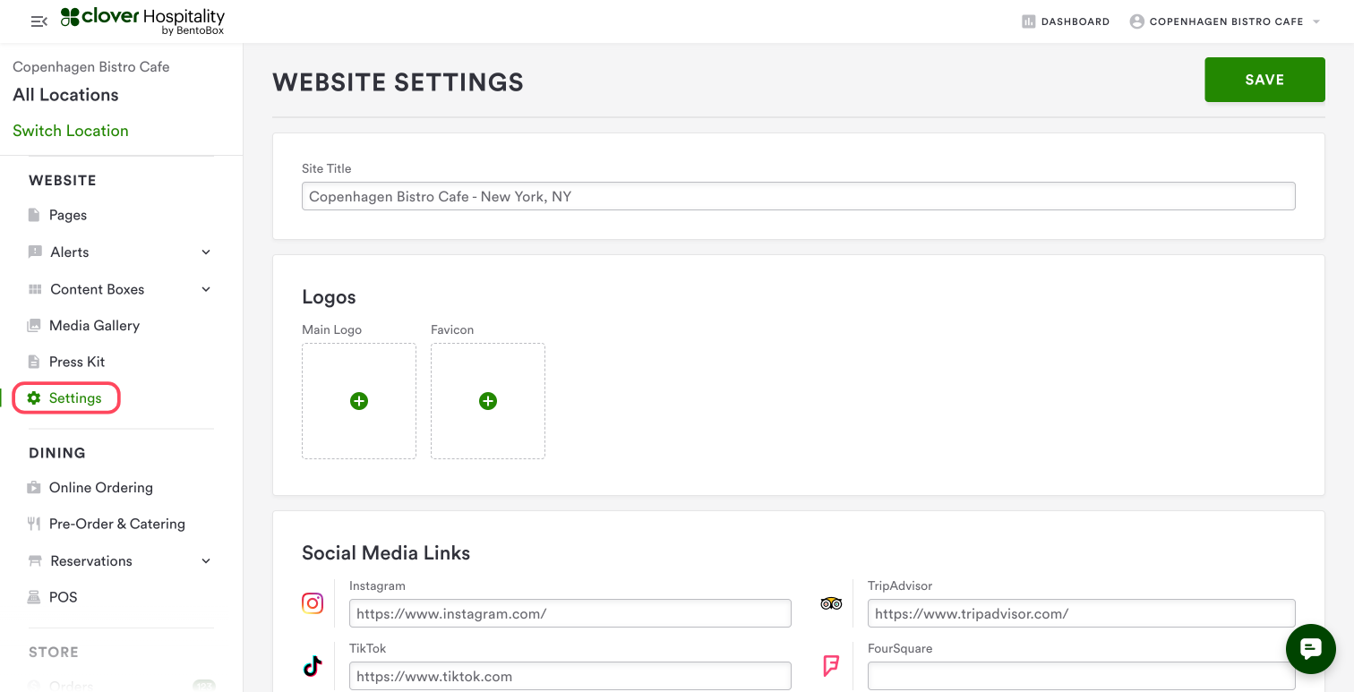
Task: Add a Main Logo with plus icon
Action: [x=359, y=401]
